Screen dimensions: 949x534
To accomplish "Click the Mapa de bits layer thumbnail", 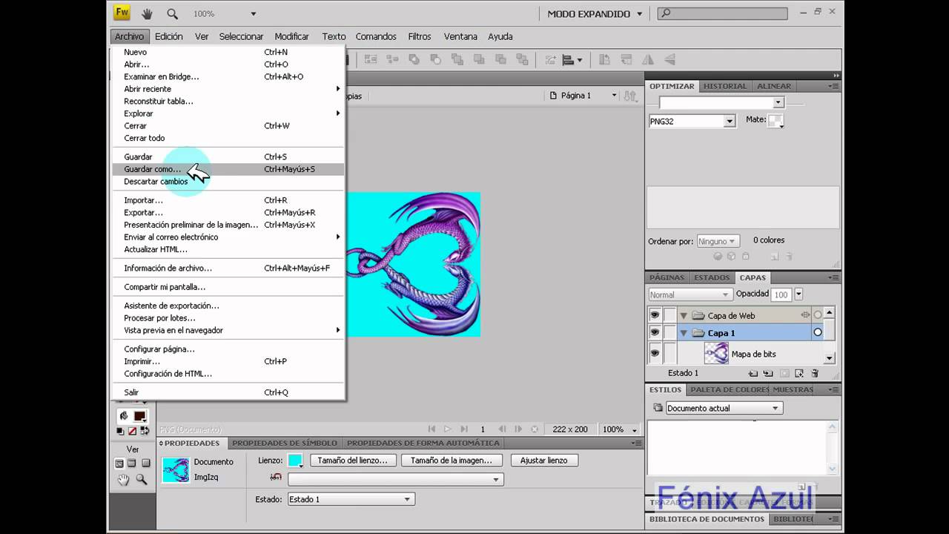I will tap(716, 353).
